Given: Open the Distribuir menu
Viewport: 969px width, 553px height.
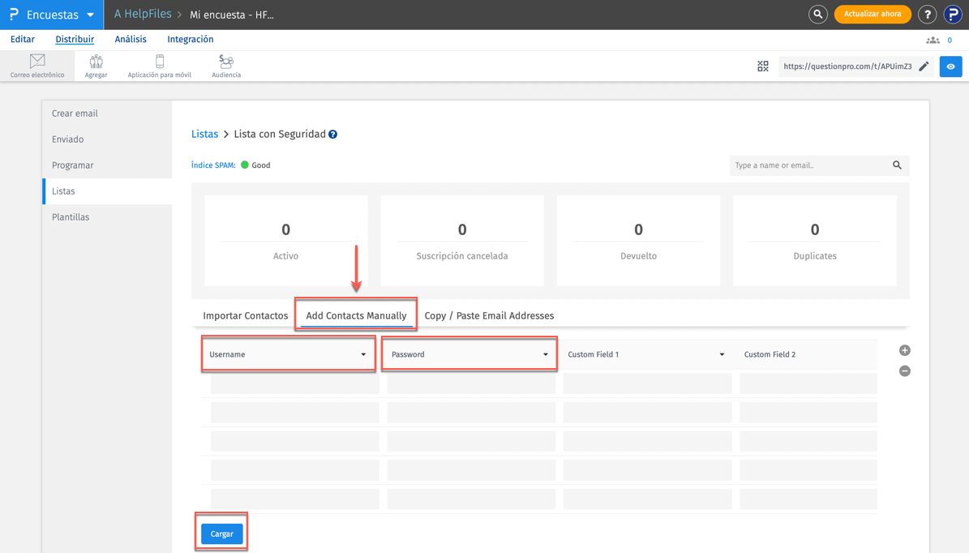Looking at the screenshot, I should (75, 39).
